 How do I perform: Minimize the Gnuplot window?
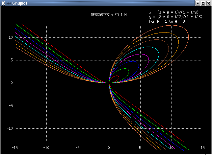coord(198,3)
